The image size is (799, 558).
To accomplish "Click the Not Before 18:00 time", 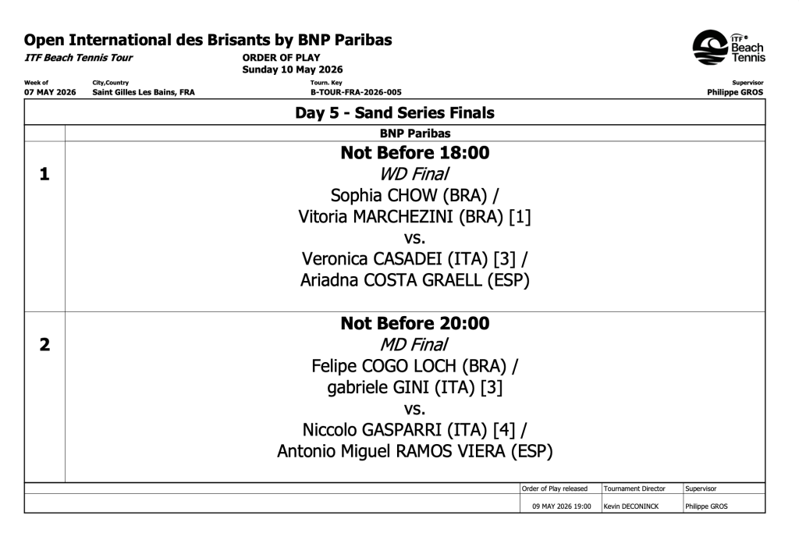I will point(415,152).
